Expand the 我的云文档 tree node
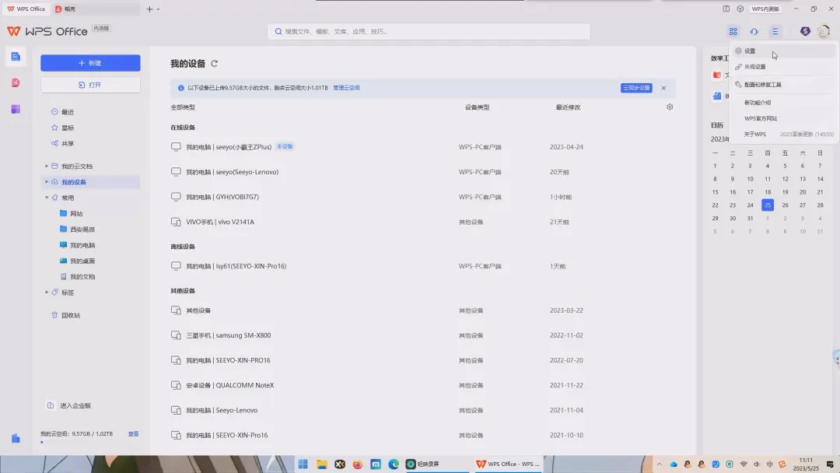This screenshot has height=473, width=840. click(47, 166)
